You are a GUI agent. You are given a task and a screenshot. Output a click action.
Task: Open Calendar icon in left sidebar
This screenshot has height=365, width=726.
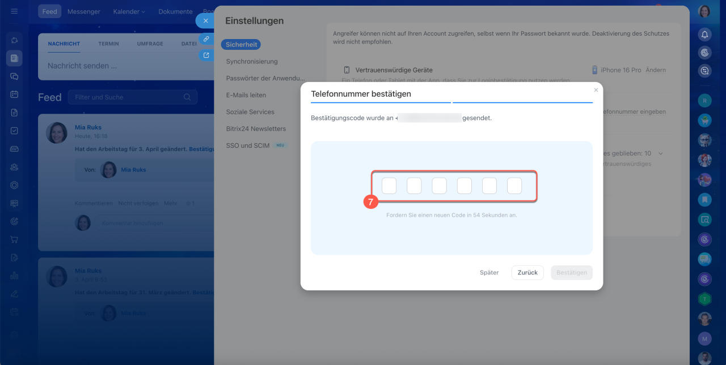tap(14, 95)
